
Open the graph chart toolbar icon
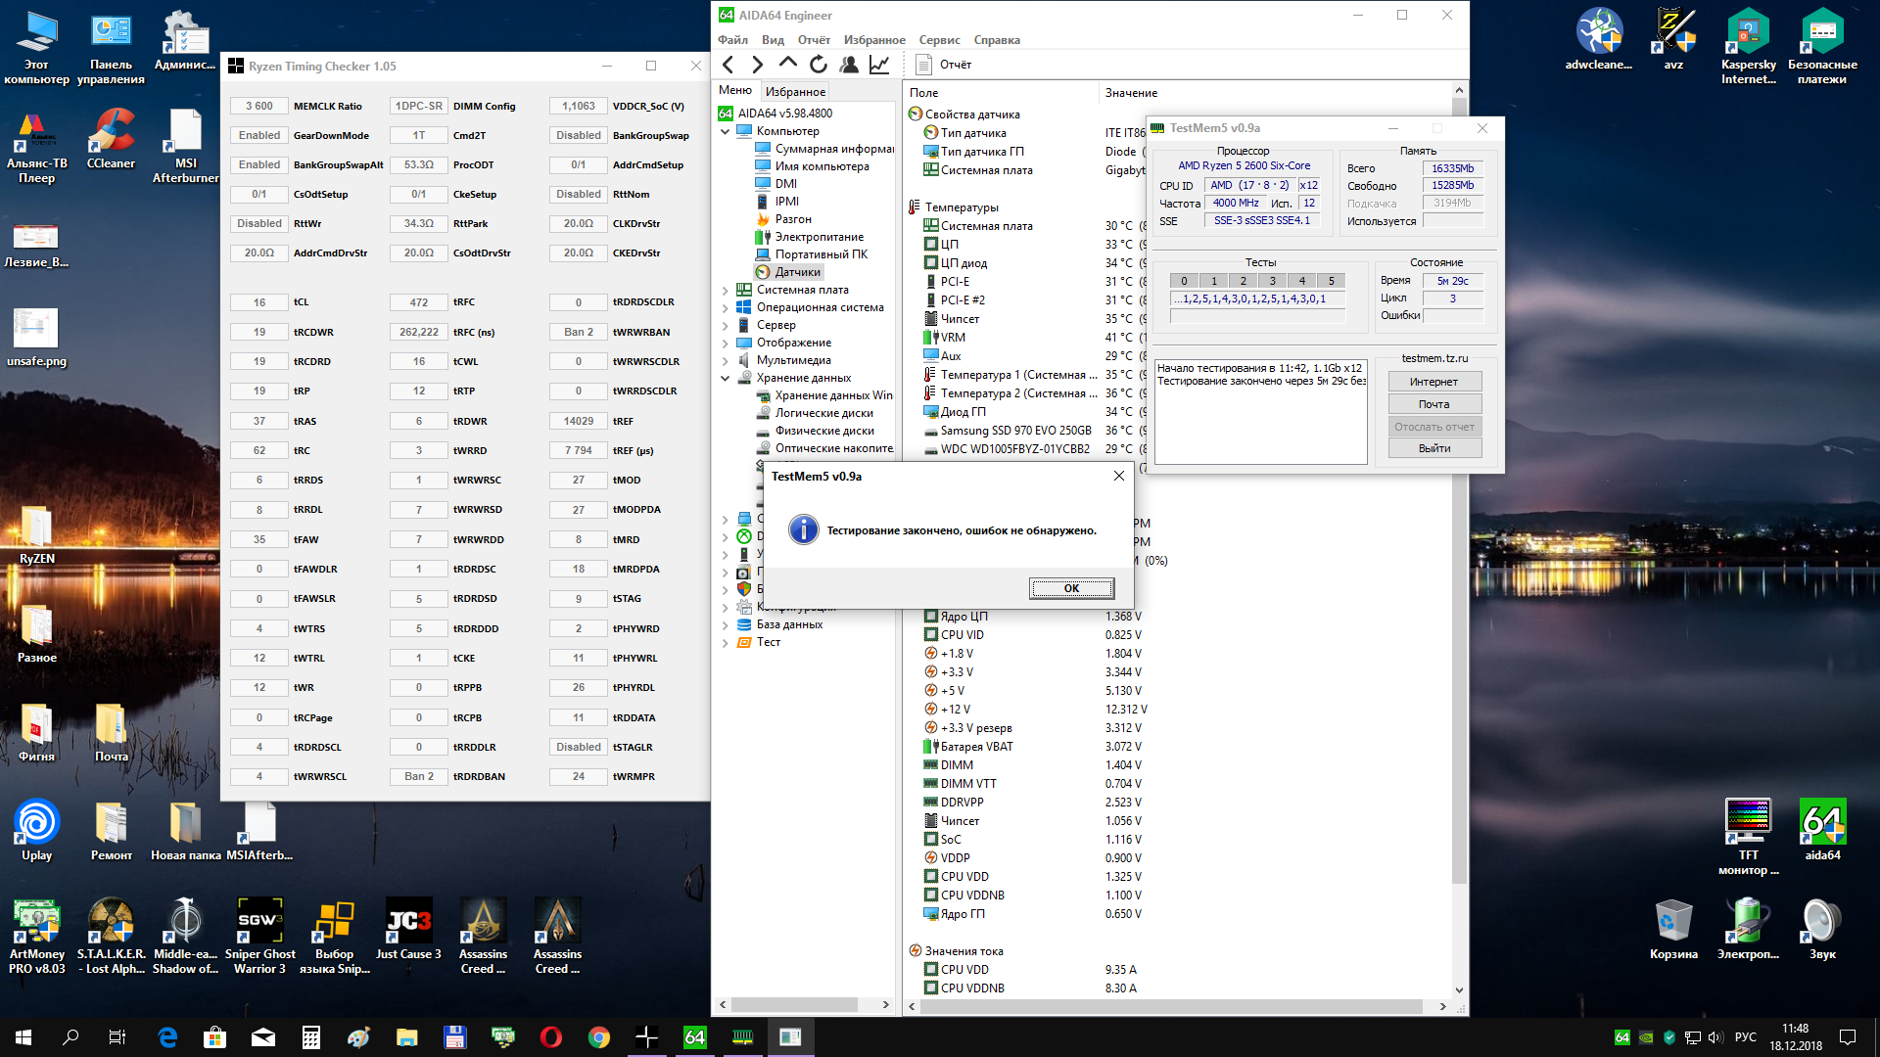tap(879, 65)
